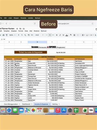The image size is (97, 130).
Task: Open VN video editor in Dock
Action: 91,110
